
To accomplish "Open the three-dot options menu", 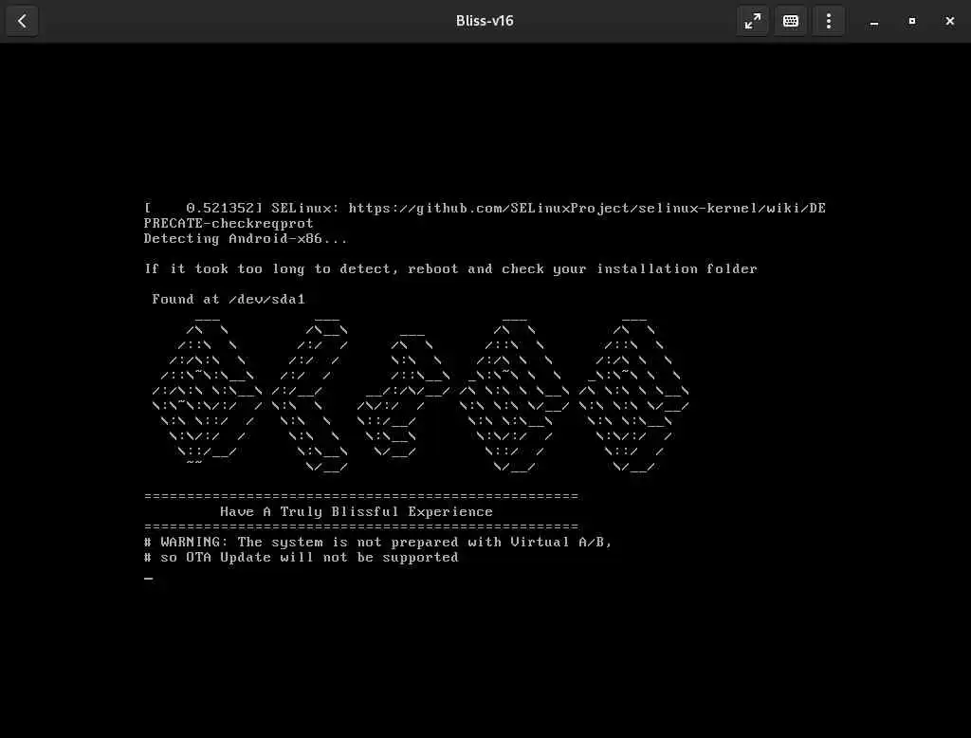I will 829,21.
